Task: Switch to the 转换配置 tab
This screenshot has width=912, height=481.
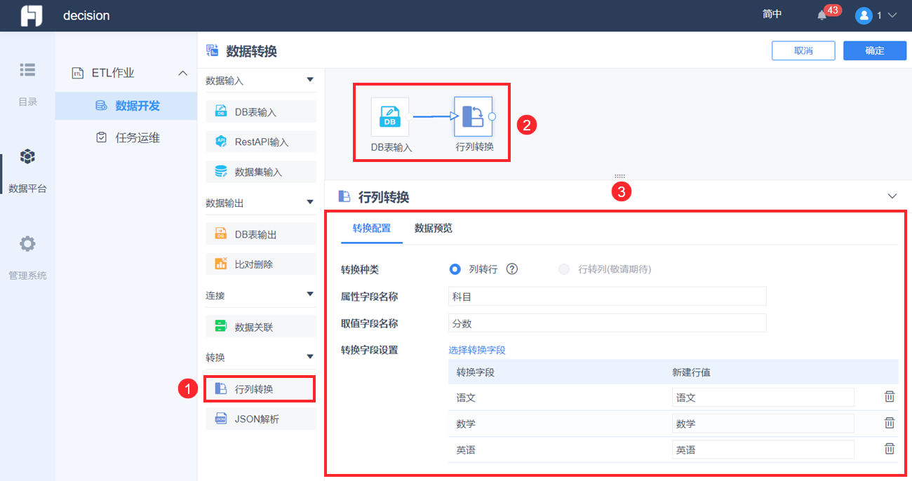Action: coord(372,228)
